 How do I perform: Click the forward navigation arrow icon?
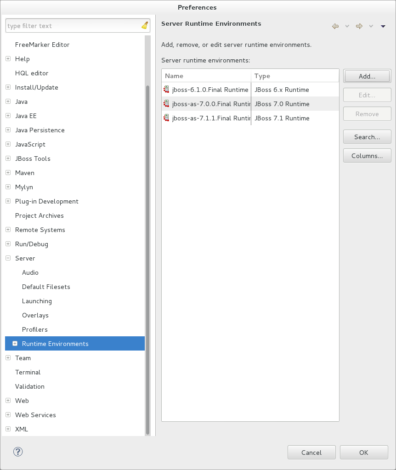[x=359, y=26]
